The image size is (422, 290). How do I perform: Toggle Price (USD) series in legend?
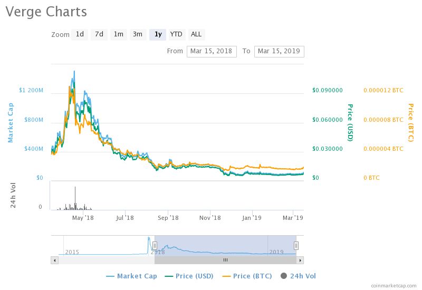[x=189, y=276]
